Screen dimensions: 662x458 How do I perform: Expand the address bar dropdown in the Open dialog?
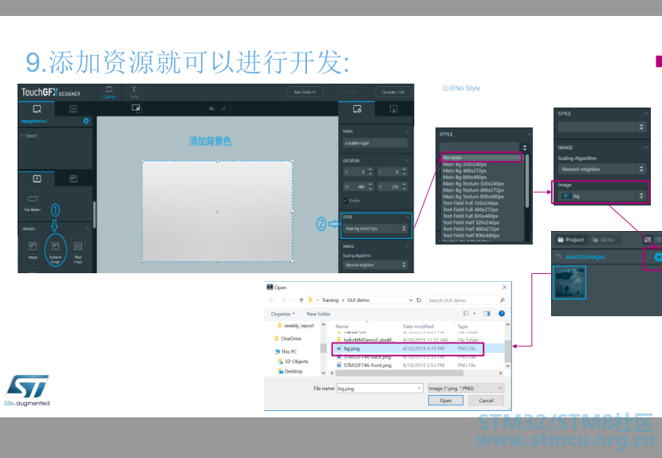click(411, 300)
